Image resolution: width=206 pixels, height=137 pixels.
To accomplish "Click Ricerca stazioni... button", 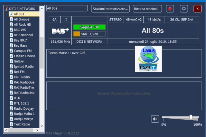I will [x=147, y=9].
